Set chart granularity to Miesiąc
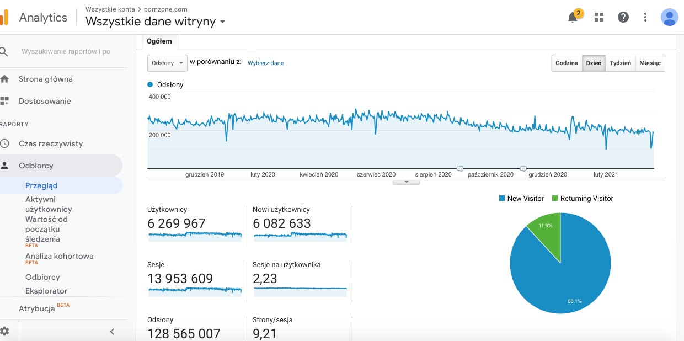The height and width of the screenshot is (341, 684). click(650, 63)
